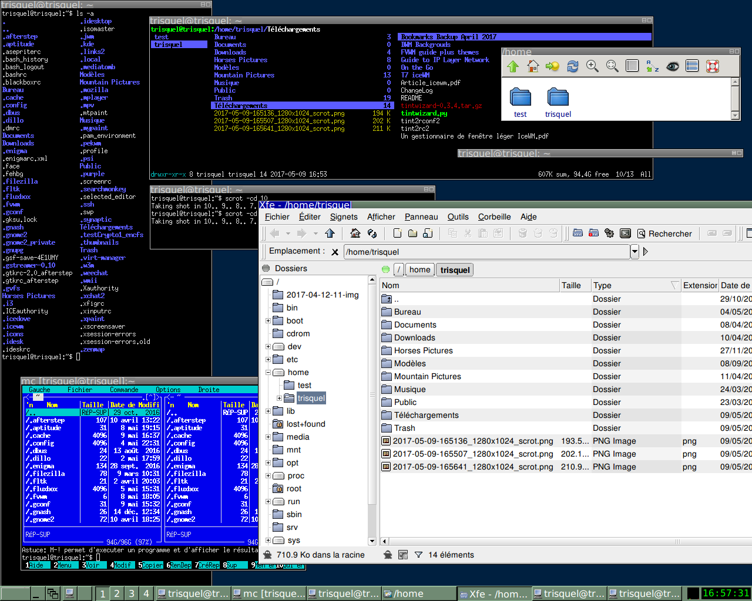Clear the Emplacement field with the X button
This screenshot has width=752, height=601.
335,252
